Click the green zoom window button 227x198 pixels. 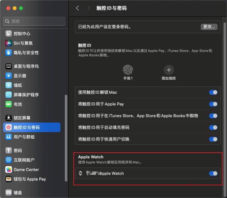coord(21,8)
